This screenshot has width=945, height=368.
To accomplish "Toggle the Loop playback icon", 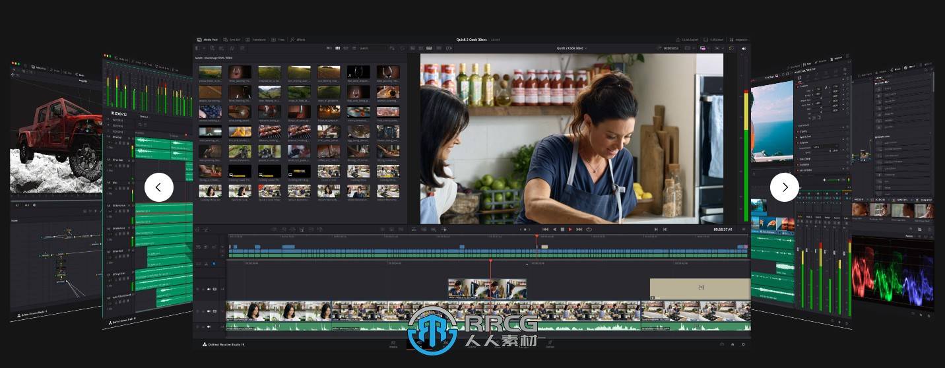I will [x=589, y=230].
